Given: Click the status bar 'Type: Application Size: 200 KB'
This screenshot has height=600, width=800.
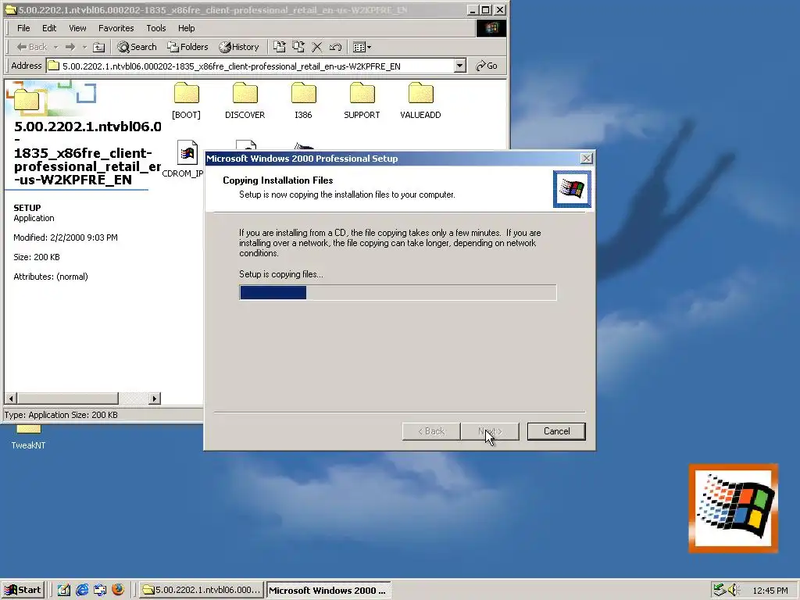Looking at the screenshot, I should point(61,415).
